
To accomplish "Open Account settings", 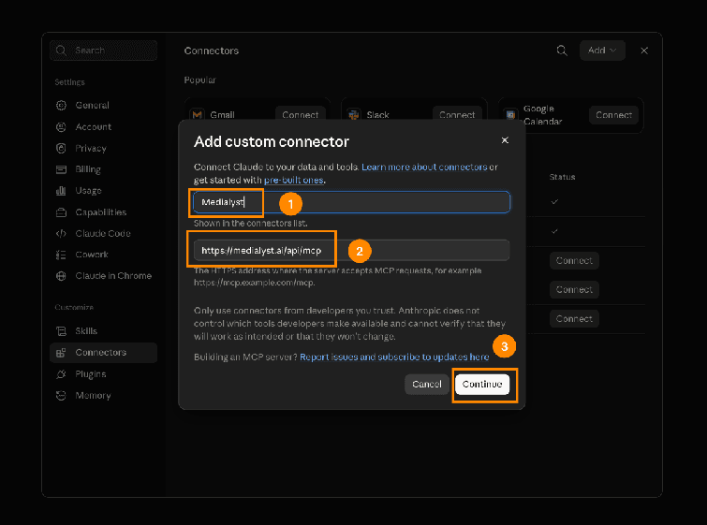I will coord(104,127).
